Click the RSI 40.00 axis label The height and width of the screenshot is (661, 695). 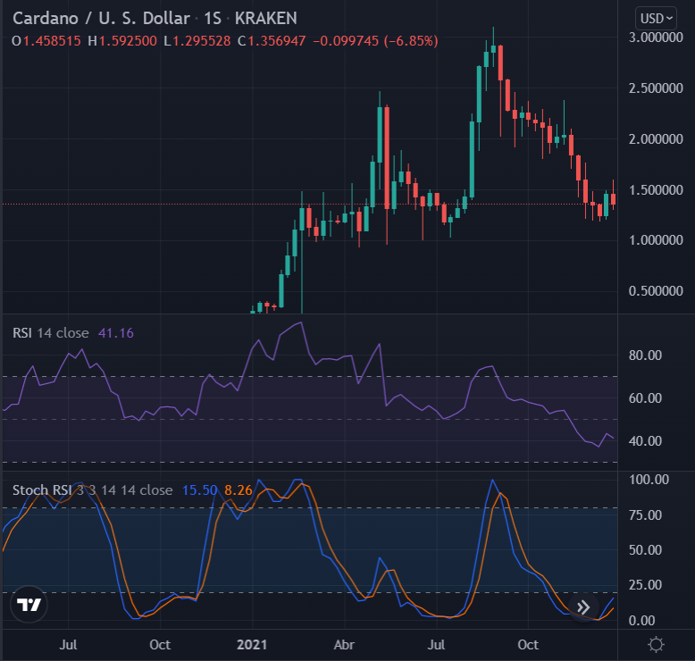(x=645, y=441)
